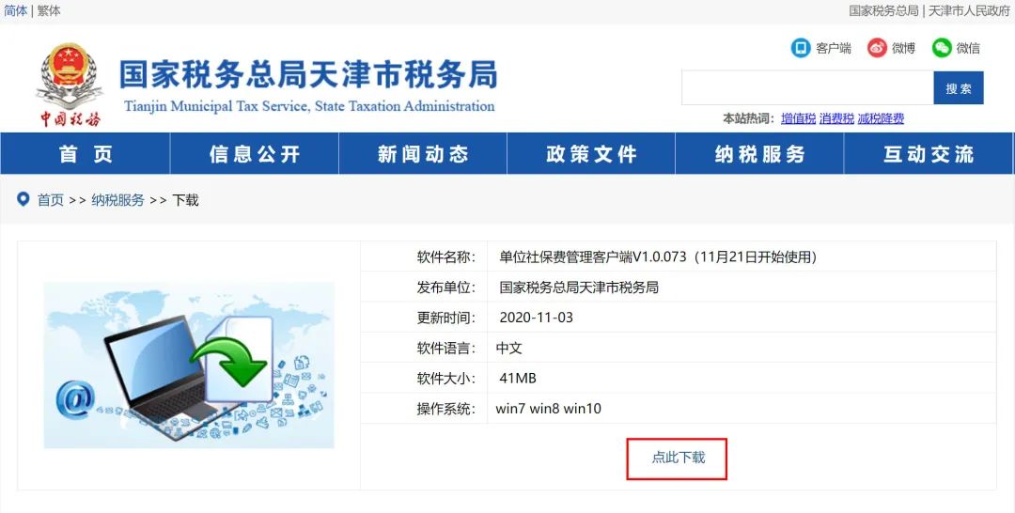Click the software download illustration image
This screenshot has width=1015, height=513.
(189, 365)
